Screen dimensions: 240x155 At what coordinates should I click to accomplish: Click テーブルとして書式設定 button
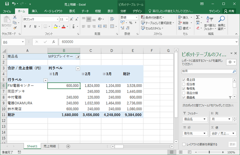(158, 23)
